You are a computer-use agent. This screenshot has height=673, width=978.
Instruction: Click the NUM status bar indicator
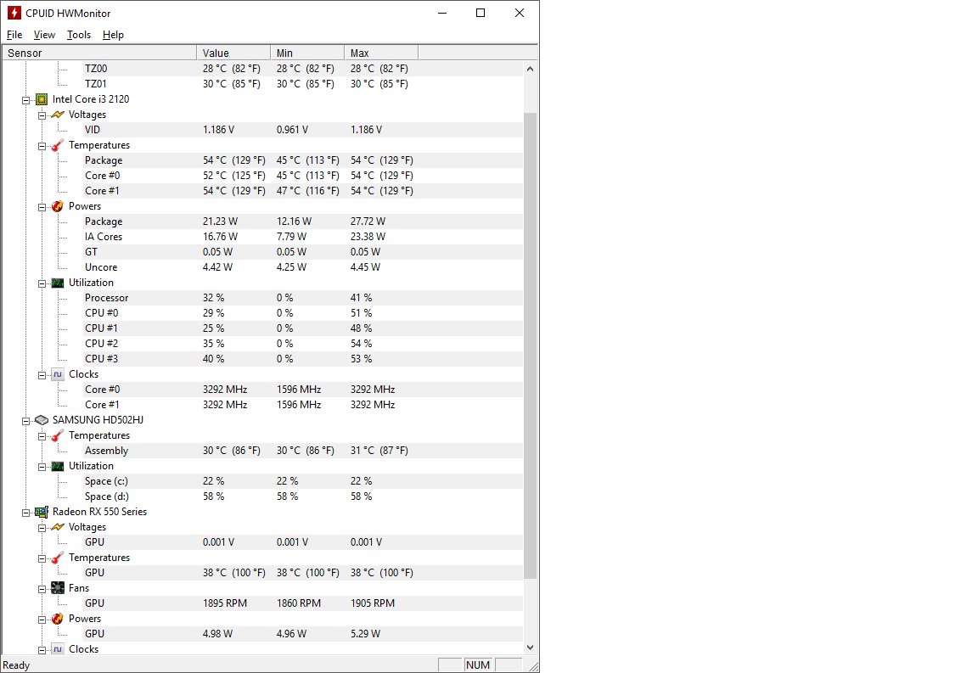[x=478, y=665]
